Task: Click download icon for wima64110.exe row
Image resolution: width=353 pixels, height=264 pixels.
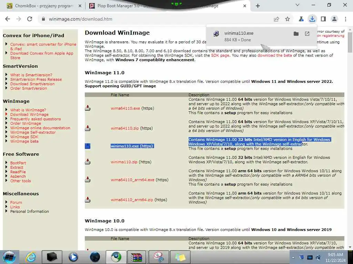Action: (88, 108)
